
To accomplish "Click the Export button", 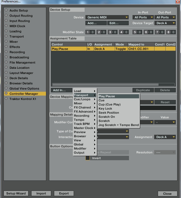I will 64,193.
